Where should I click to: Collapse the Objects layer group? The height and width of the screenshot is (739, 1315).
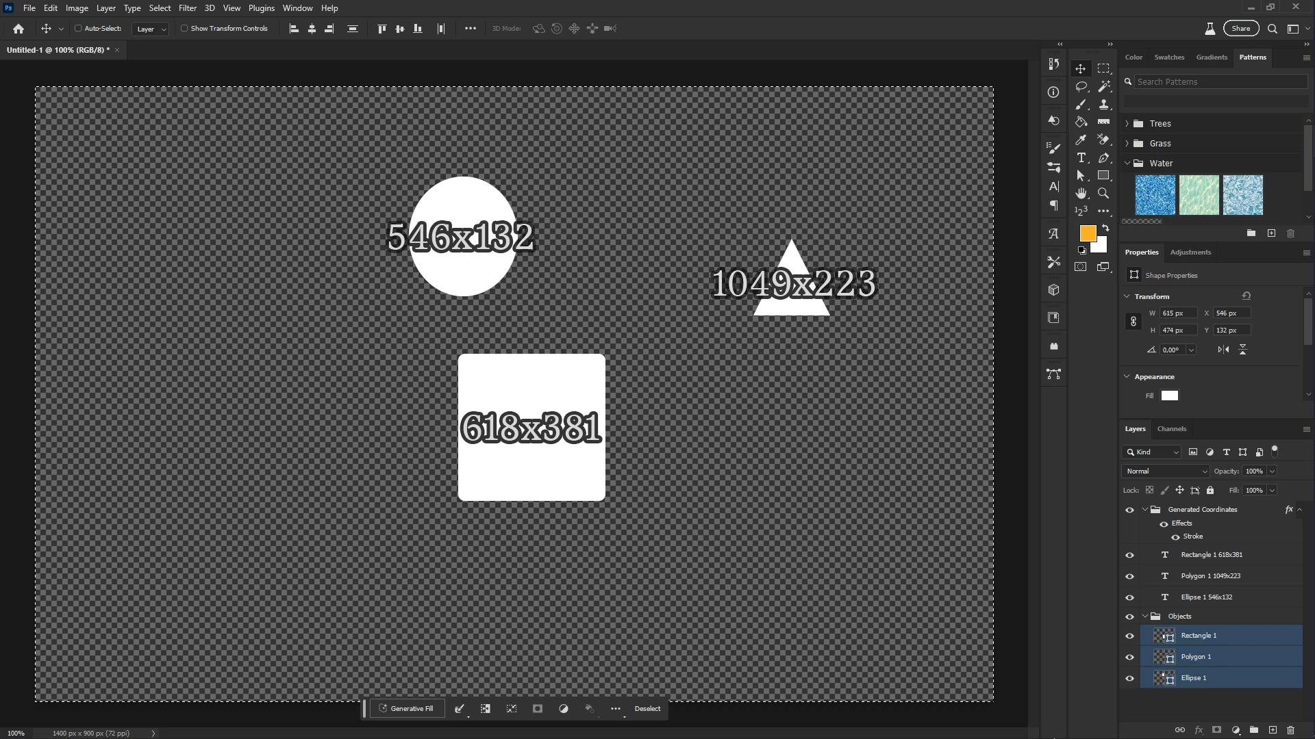click(1145, 617)
